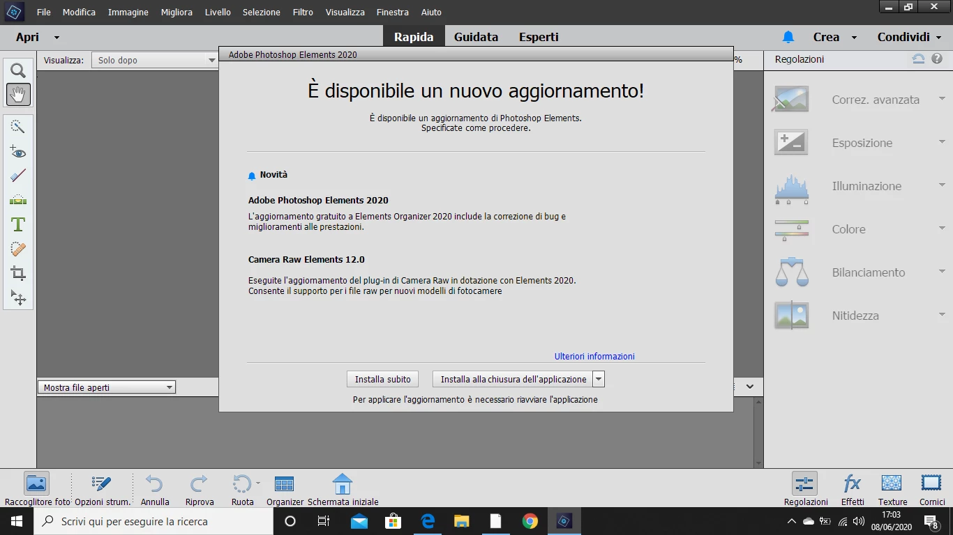The width and height of the screenshot is (953, 535).
Task: Expand the Nitidezza adjustment
Action: point(942,315)
